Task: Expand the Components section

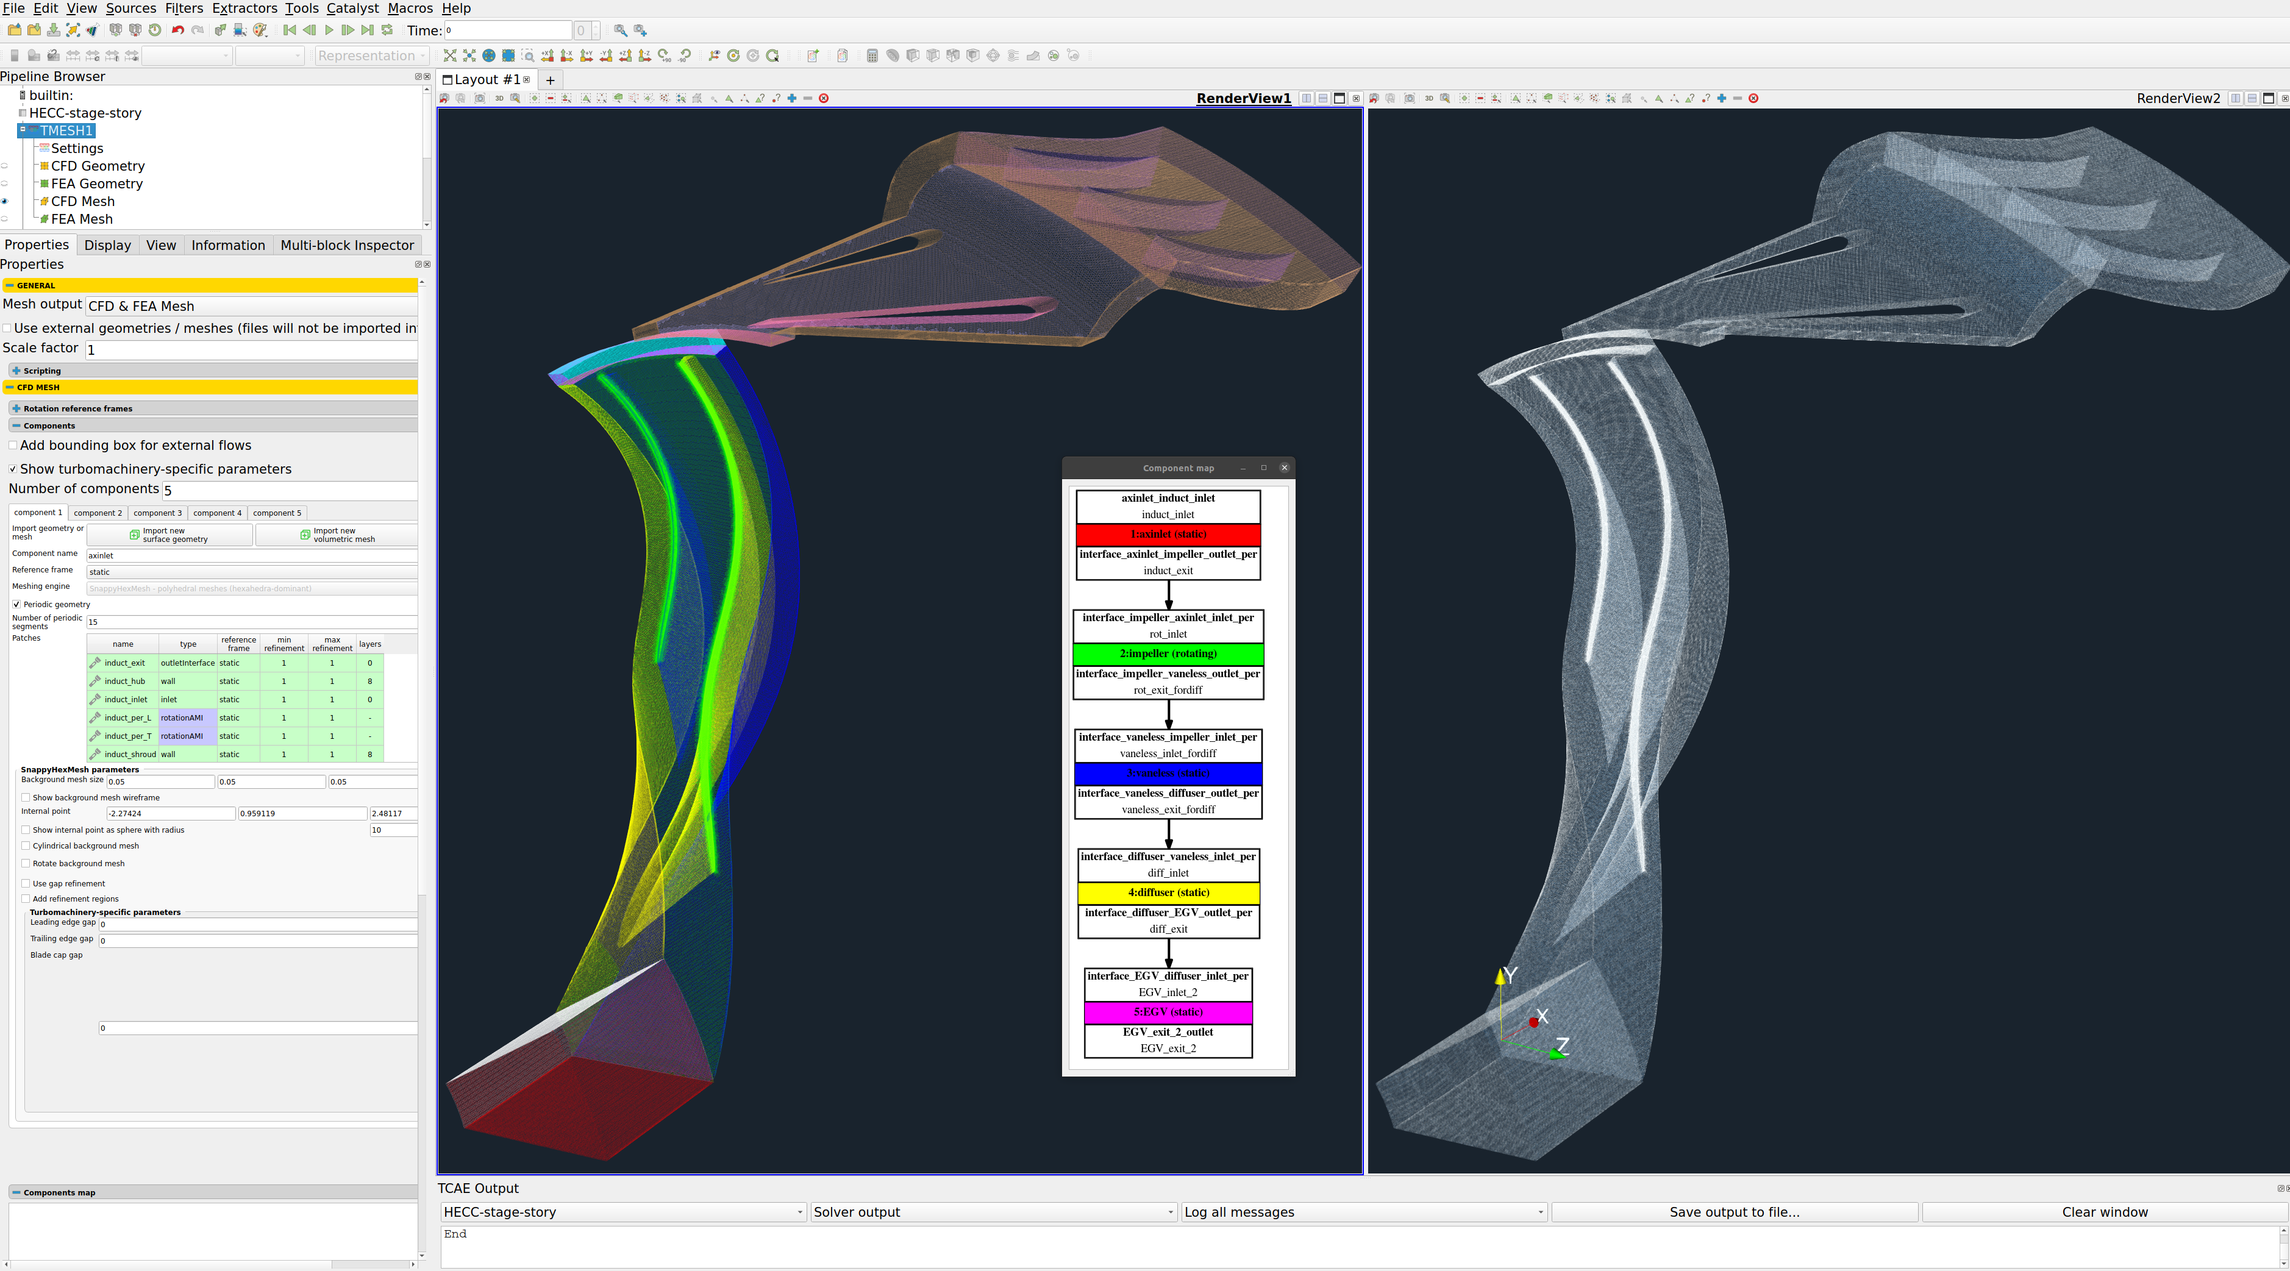Action: click(17, 425)
